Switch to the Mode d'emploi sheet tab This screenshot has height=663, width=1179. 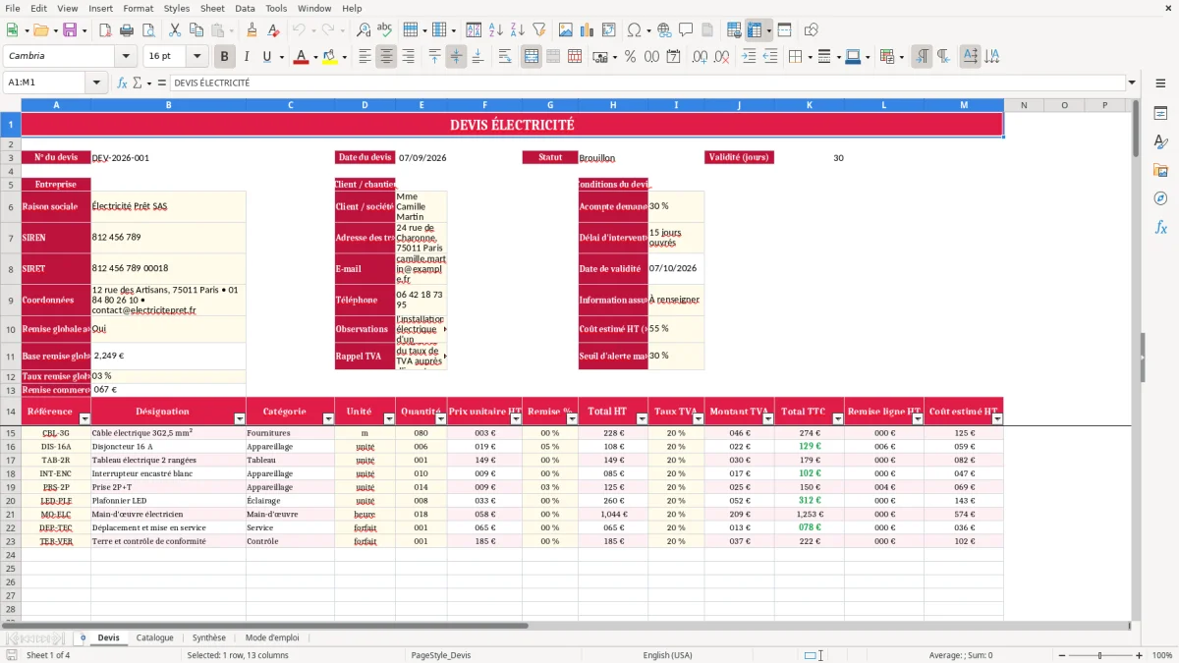(272, 637)
